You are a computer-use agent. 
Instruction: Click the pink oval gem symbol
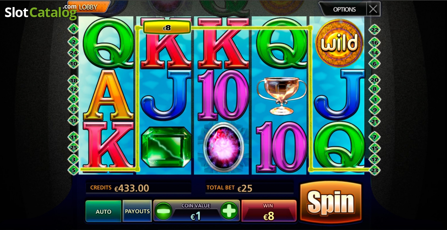pos(223,147)
